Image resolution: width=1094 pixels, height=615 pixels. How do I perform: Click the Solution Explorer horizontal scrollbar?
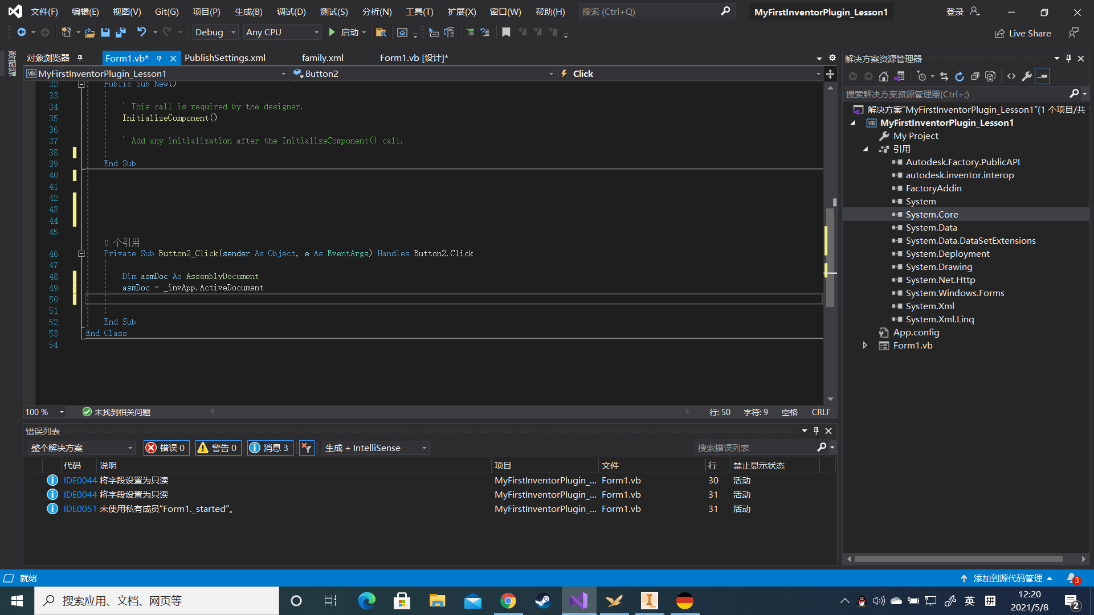pyautogui.click(x=958, y=559)
